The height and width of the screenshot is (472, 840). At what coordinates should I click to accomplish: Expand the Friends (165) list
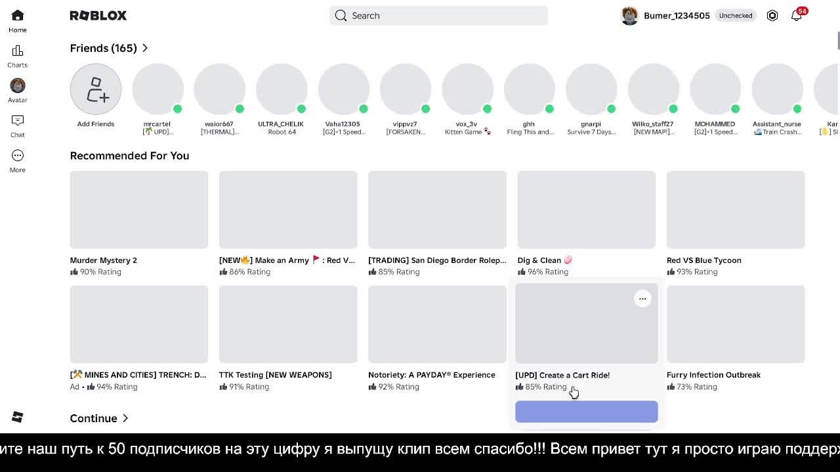(110, 48)
